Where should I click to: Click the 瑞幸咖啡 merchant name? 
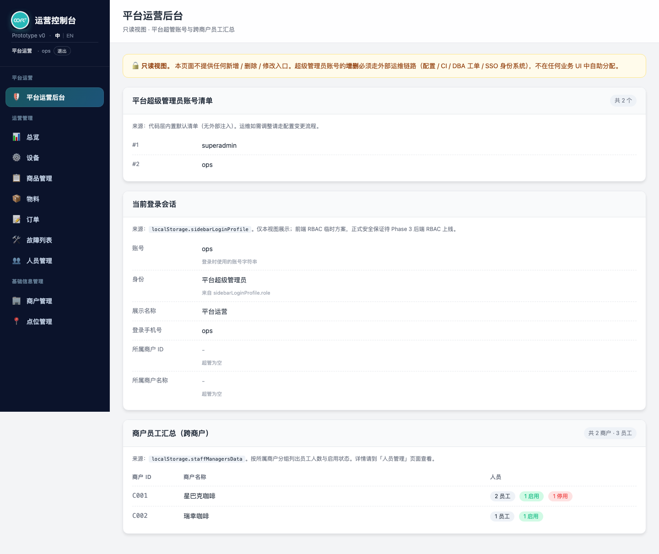[196, 516]
